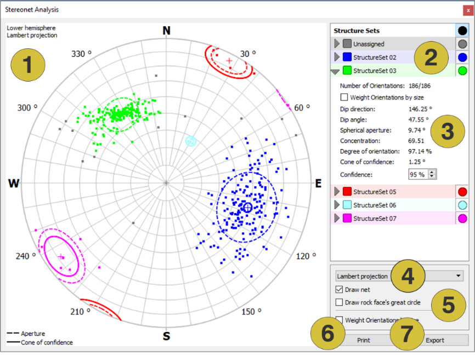475x362 pixels.
Task: Open cyan color circle for StructureSet 06
Action: point(462,205)
